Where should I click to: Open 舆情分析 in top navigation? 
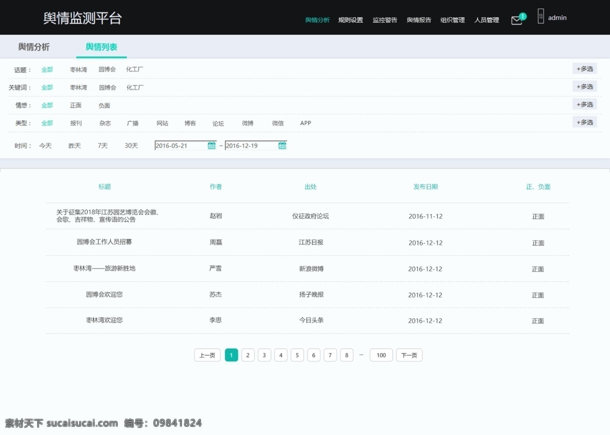click(x=317, y=20)
